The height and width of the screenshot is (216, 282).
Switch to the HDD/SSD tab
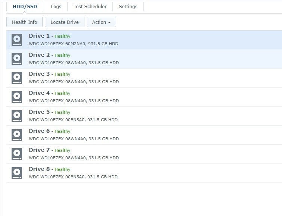point(25,7)
